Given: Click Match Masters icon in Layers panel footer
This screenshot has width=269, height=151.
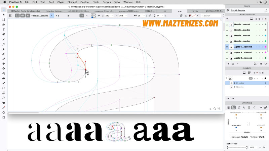Looking at the screenshot, I should coord(255,64).
